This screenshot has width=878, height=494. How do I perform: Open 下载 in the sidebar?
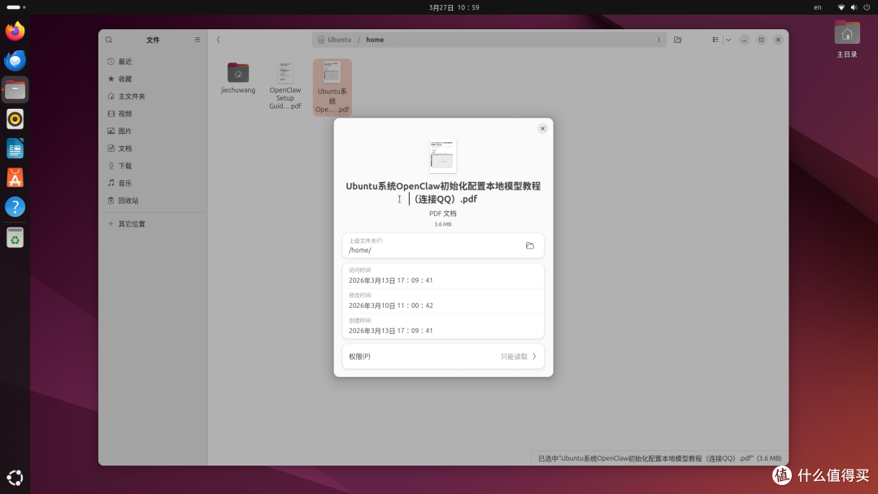click(152, 166)
